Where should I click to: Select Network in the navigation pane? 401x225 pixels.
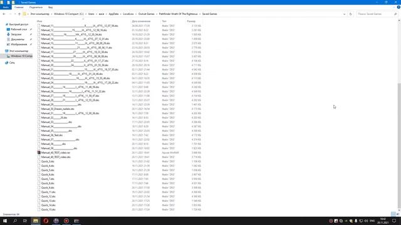point(12,62)
